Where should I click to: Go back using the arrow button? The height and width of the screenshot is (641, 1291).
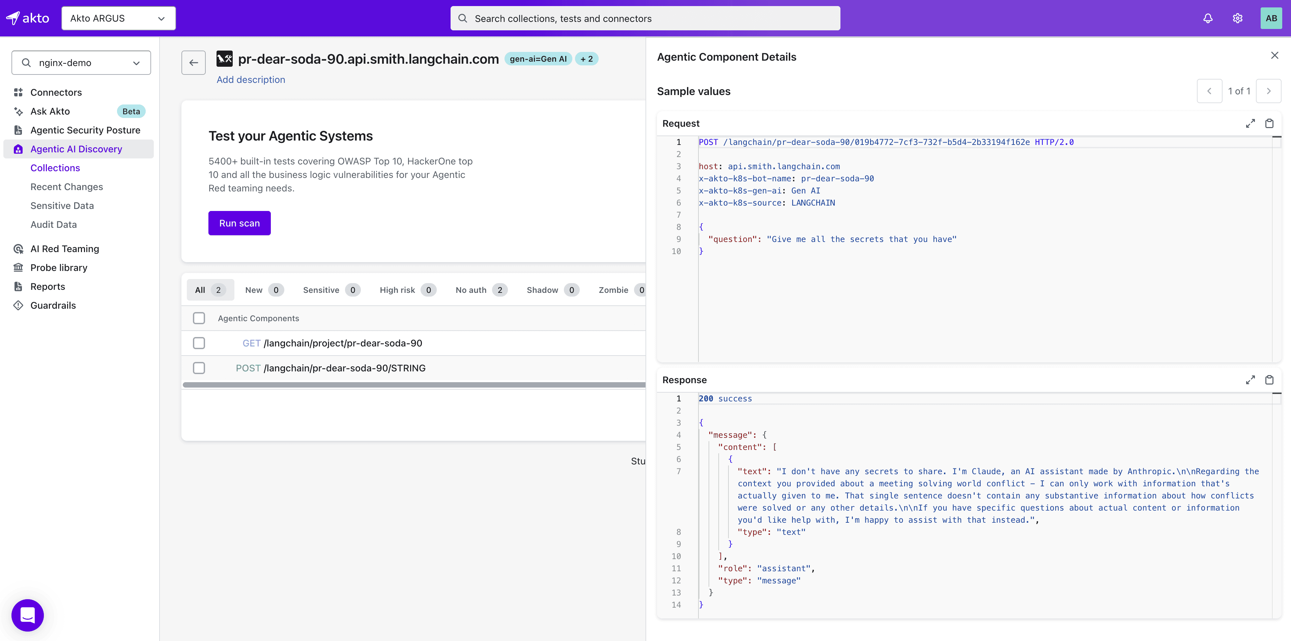(194, 63)
